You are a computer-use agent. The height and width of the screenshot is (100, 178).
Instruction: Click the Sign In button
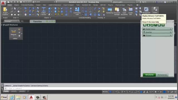(x=143, y=2)
